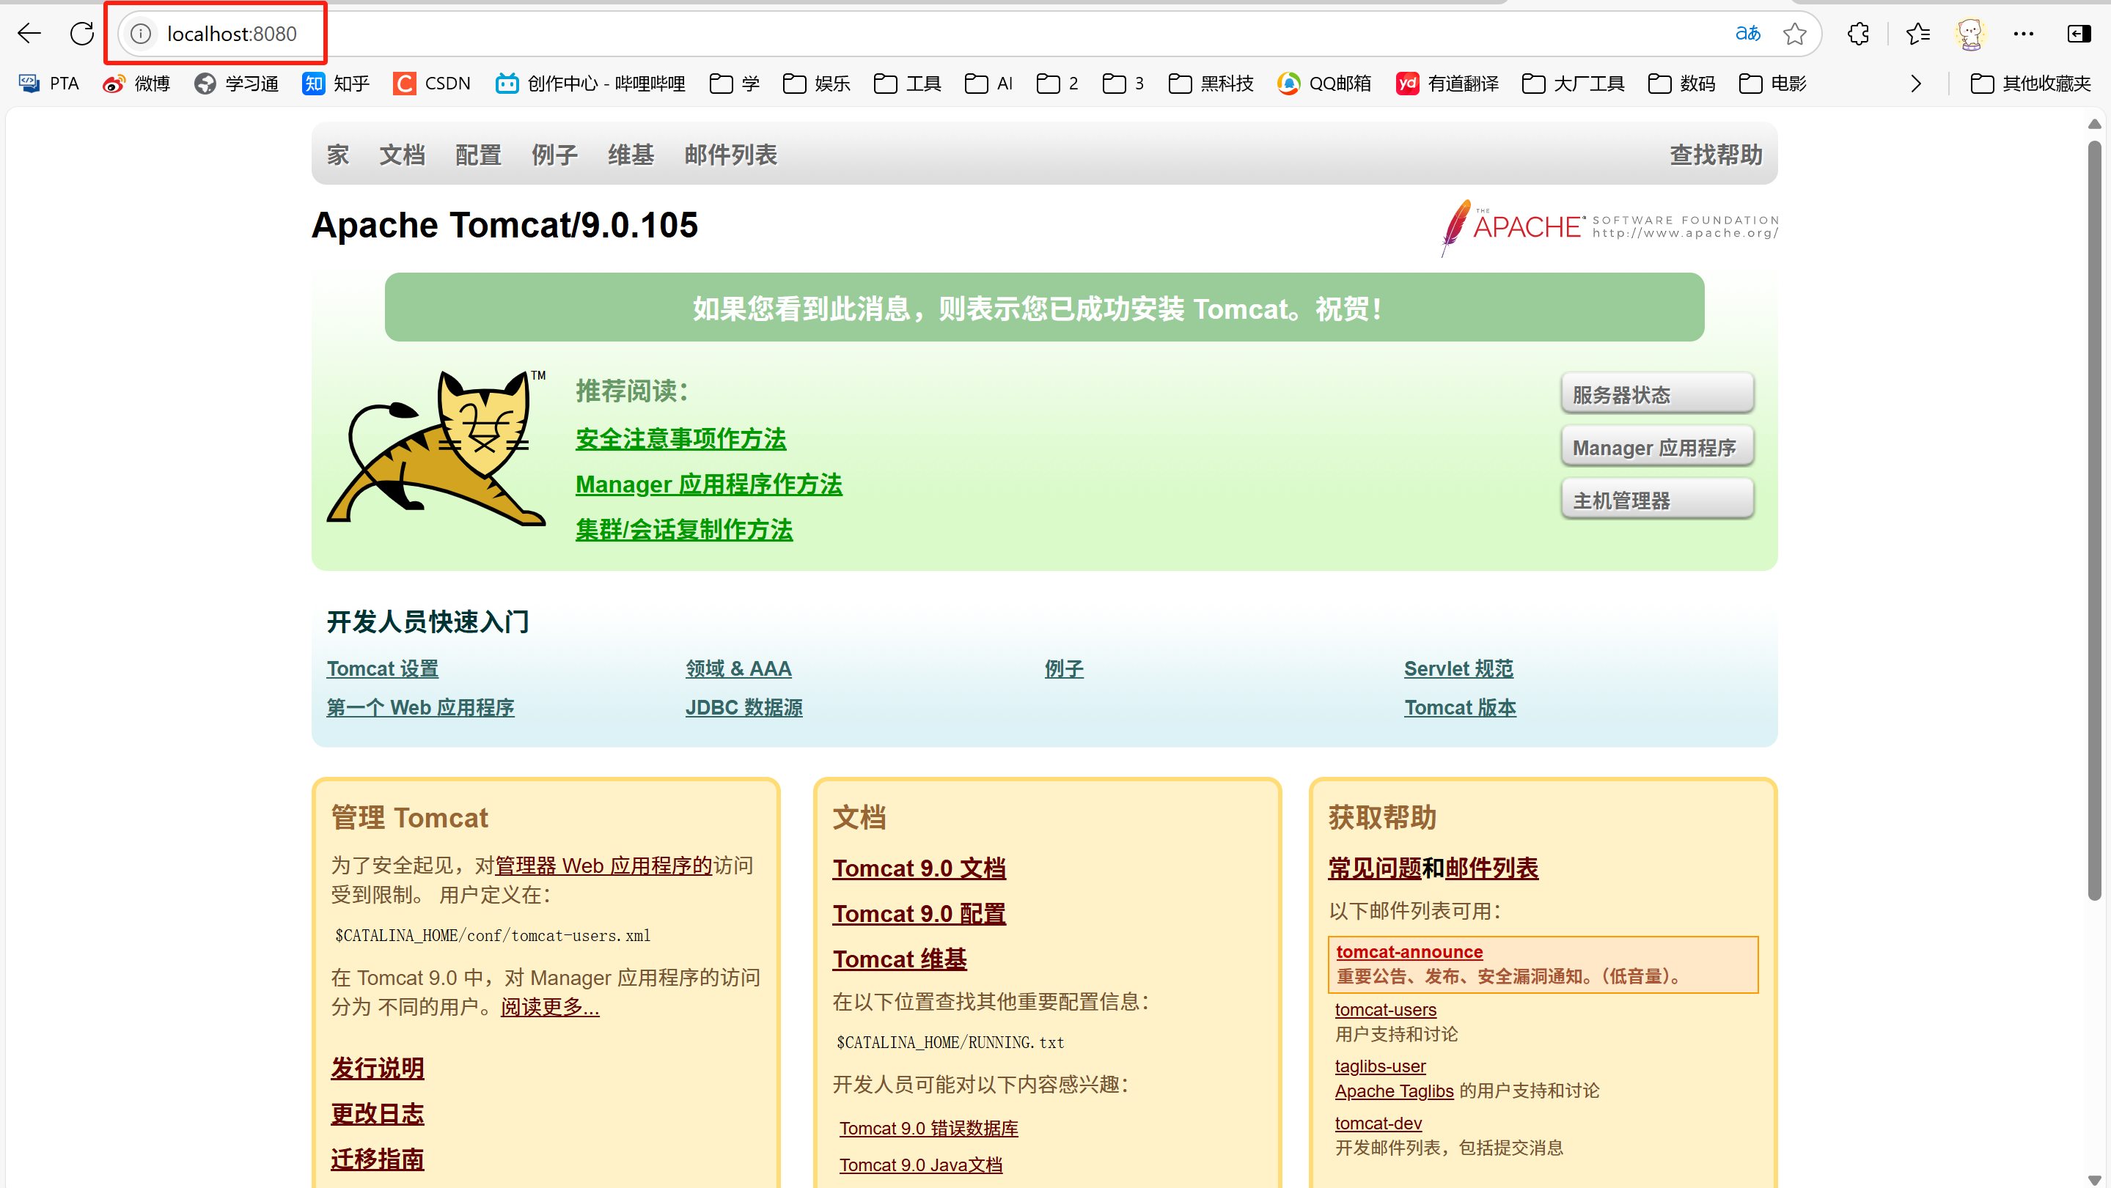Expand hidden bookmarks with the chevron
Image resolution: width=2111 pixels, height=1188 pixels.
(1917, 83)
